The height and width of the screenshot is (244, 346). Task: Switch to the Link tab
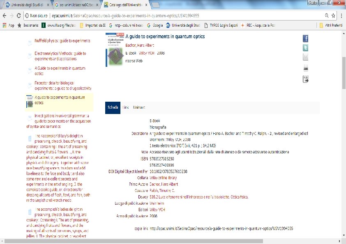[x=126, y=107]
